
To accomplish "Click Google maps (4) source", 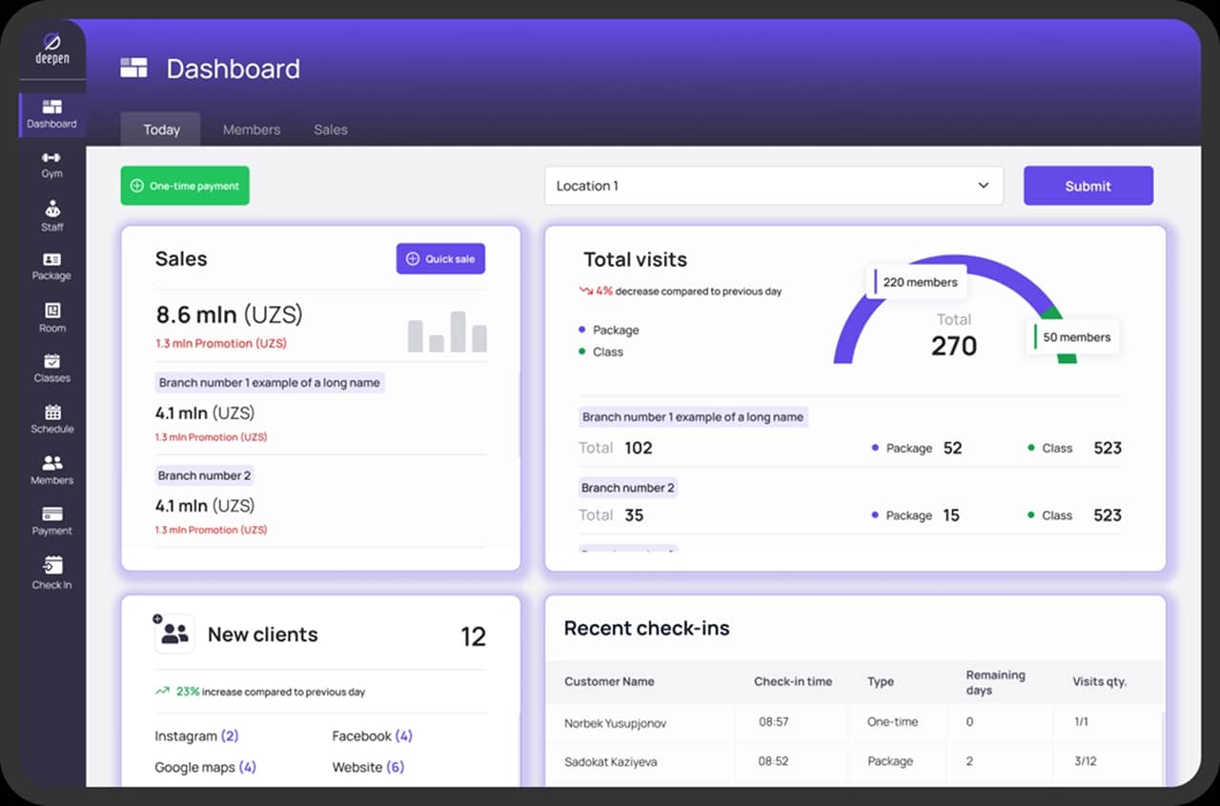I will [205, 767].
